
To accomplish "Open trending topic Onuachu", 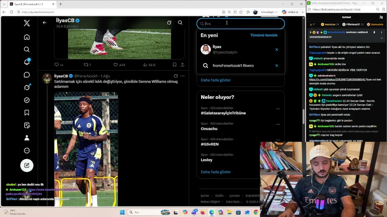I will point(209,129).
